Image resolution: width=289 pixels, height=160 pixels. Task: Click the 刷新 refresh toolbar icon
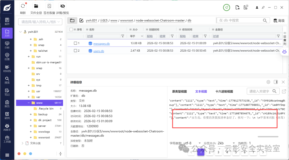tap(23, 6)
